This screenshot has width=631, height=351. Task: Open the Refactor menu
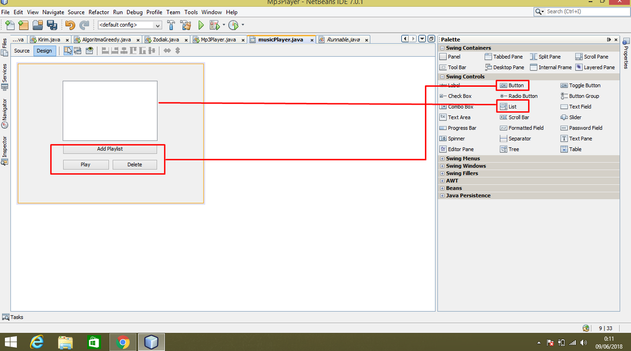(x=99, y=12)
